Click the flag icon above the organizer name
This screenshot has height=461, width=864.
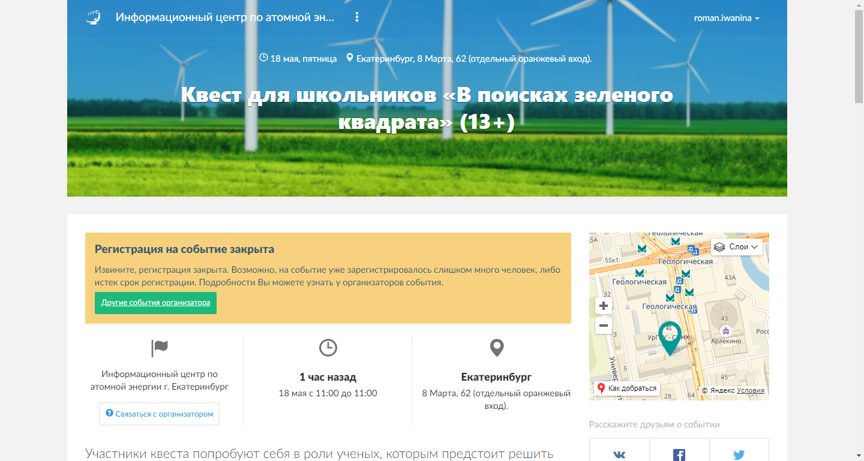(x=159, y=348)
